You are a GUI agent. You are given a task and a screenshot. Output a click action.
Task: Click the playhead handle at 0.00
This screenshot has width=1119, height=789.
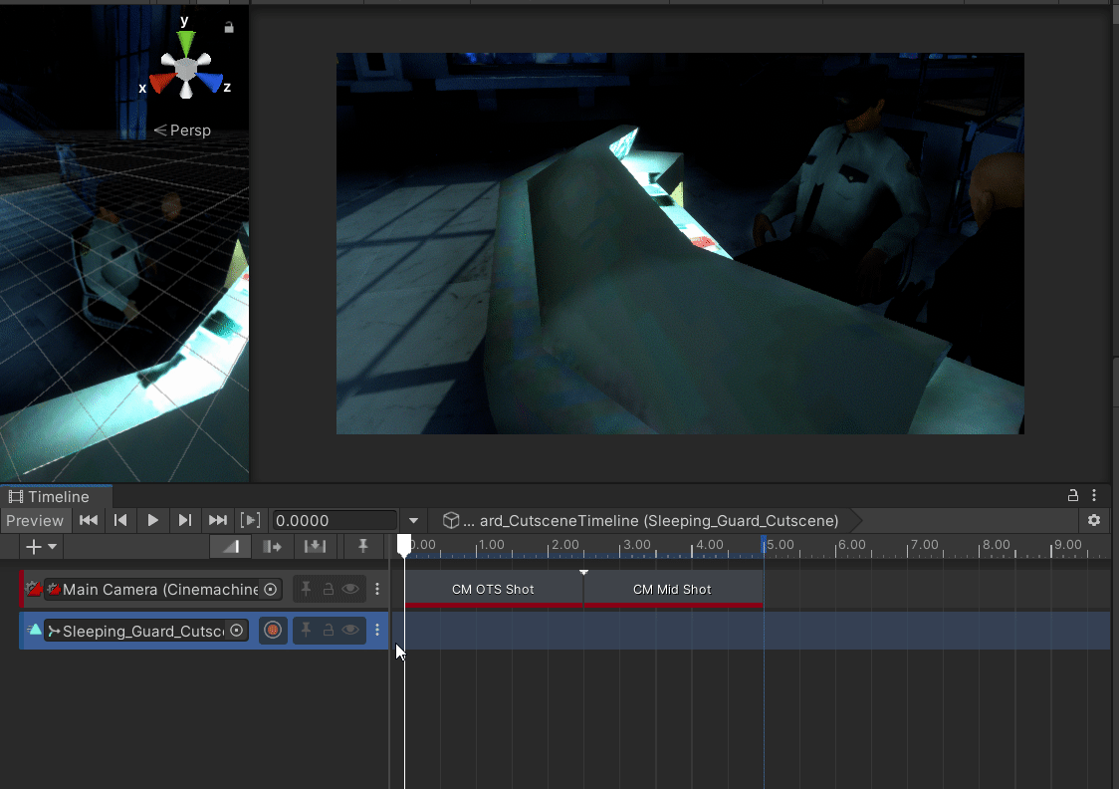click(404, 545)
